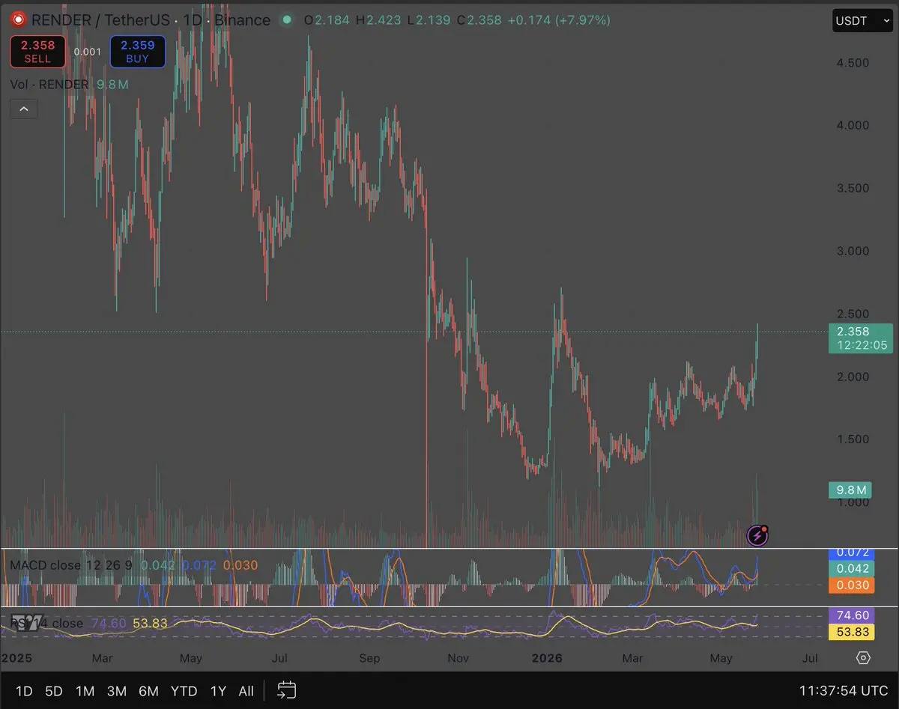899x709 pixels.
Task: Click the 1.500 price axis label
Action: pyautogui.click(x=853, y=439)
